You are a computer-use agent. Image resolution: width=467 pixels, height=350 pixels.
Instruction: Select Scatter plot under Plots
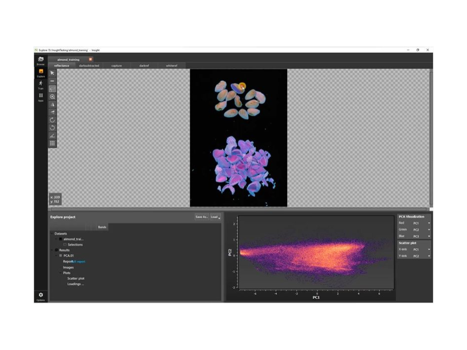click(x=76, y=278)
